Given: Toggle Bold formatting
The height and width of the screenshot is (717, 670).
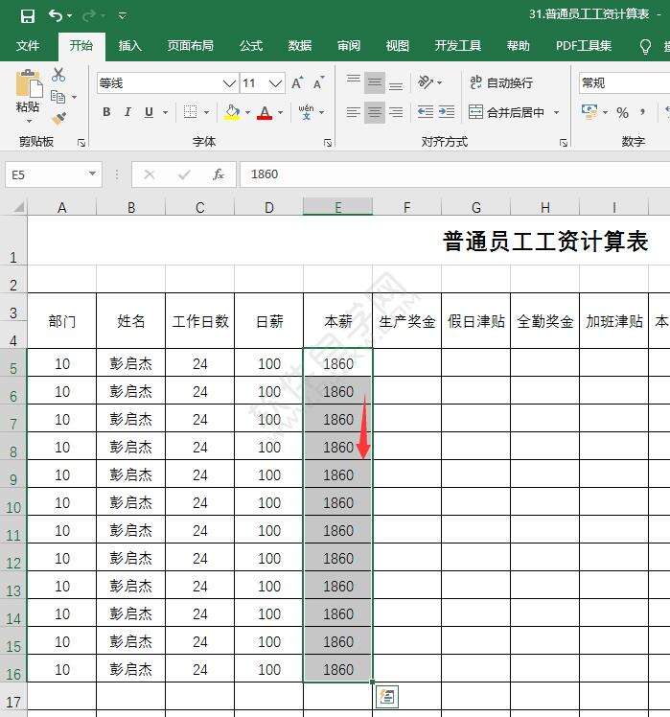Looking at the screenshot, I should click(x=106, y=112).
